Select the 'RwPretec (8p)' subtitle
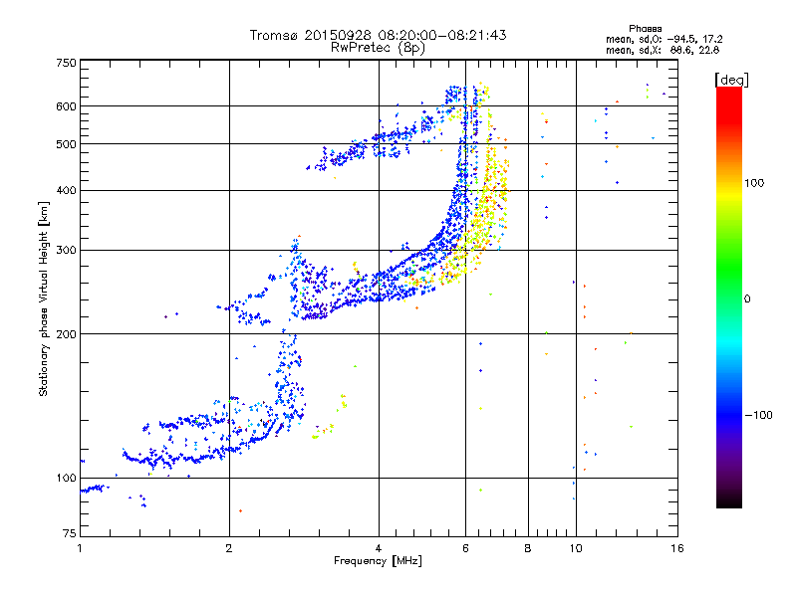 point(378,48)
